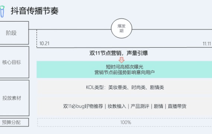The width and height of the screenshot is (212, 134).
Task: Click the 11.11 end date label
Action: pyautogui.click(x=207, y=44)
